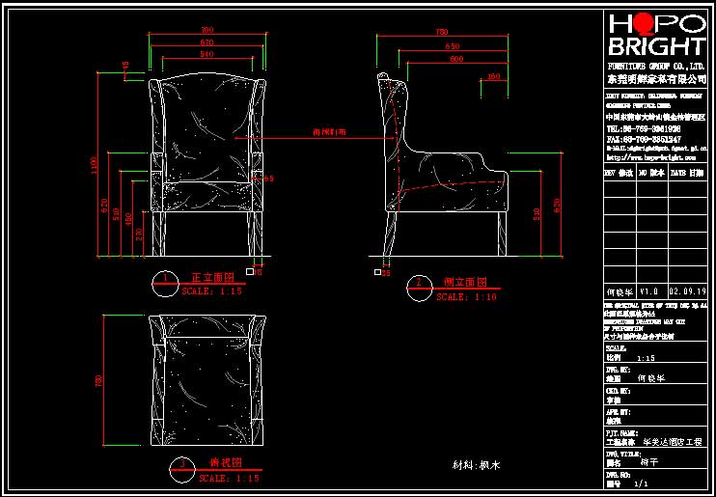Screen dimensions: 716x497
Task: Select the "FURNITURE GROUP CO., LTD." text line
Action: (656, 67)
